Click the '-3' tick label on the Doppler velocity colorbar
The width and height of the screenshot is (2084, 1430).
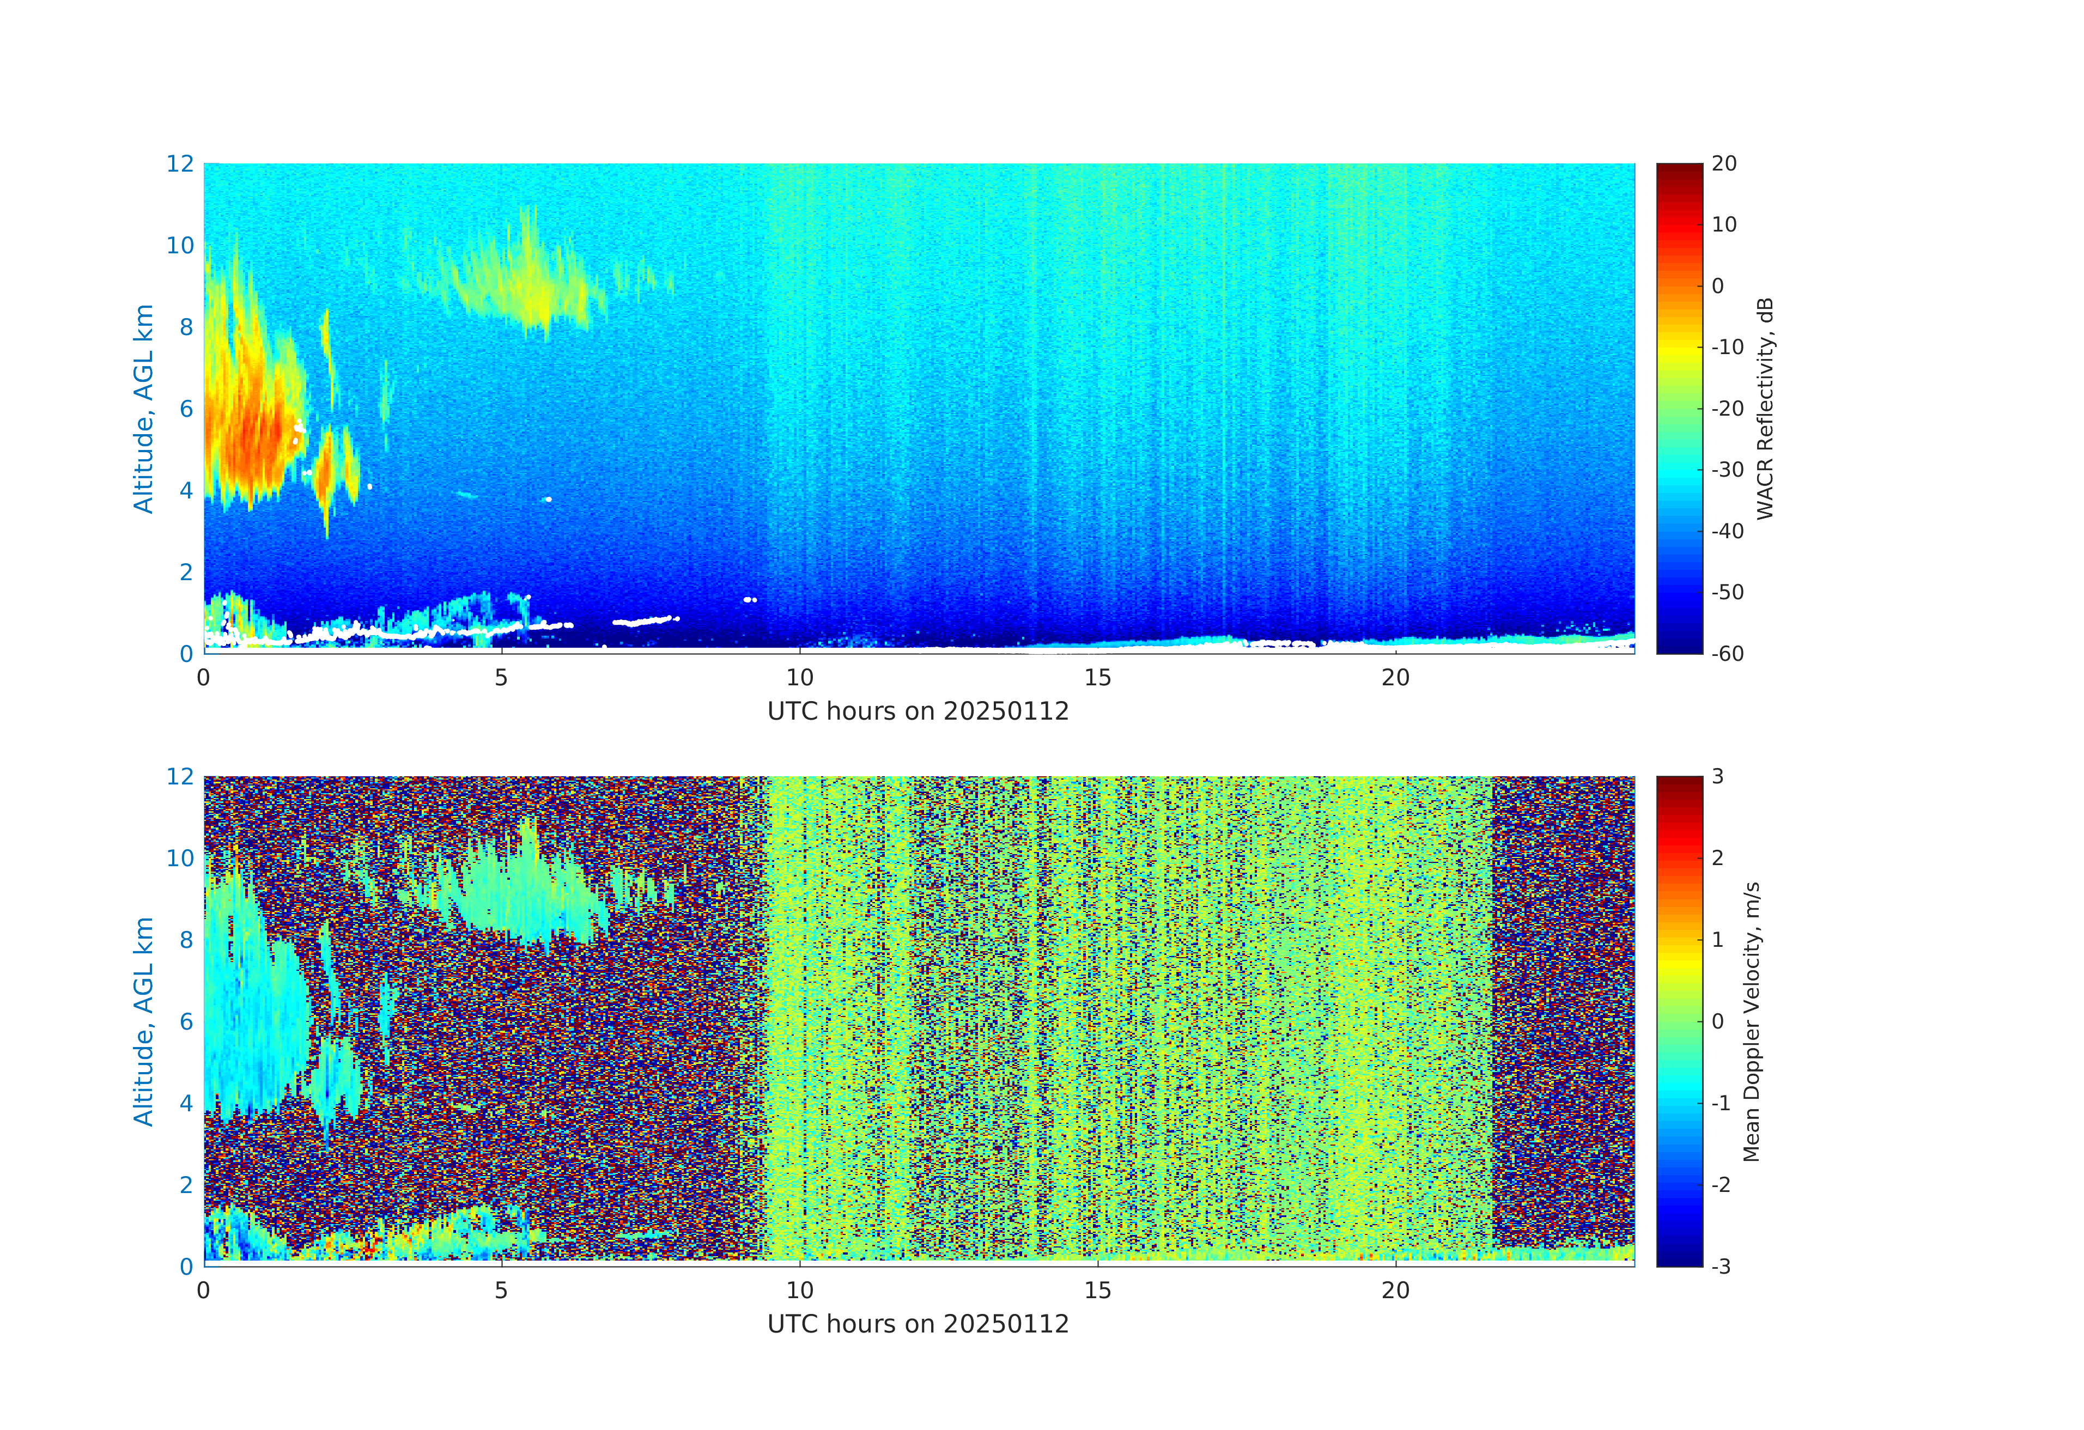(1721, 1266)
